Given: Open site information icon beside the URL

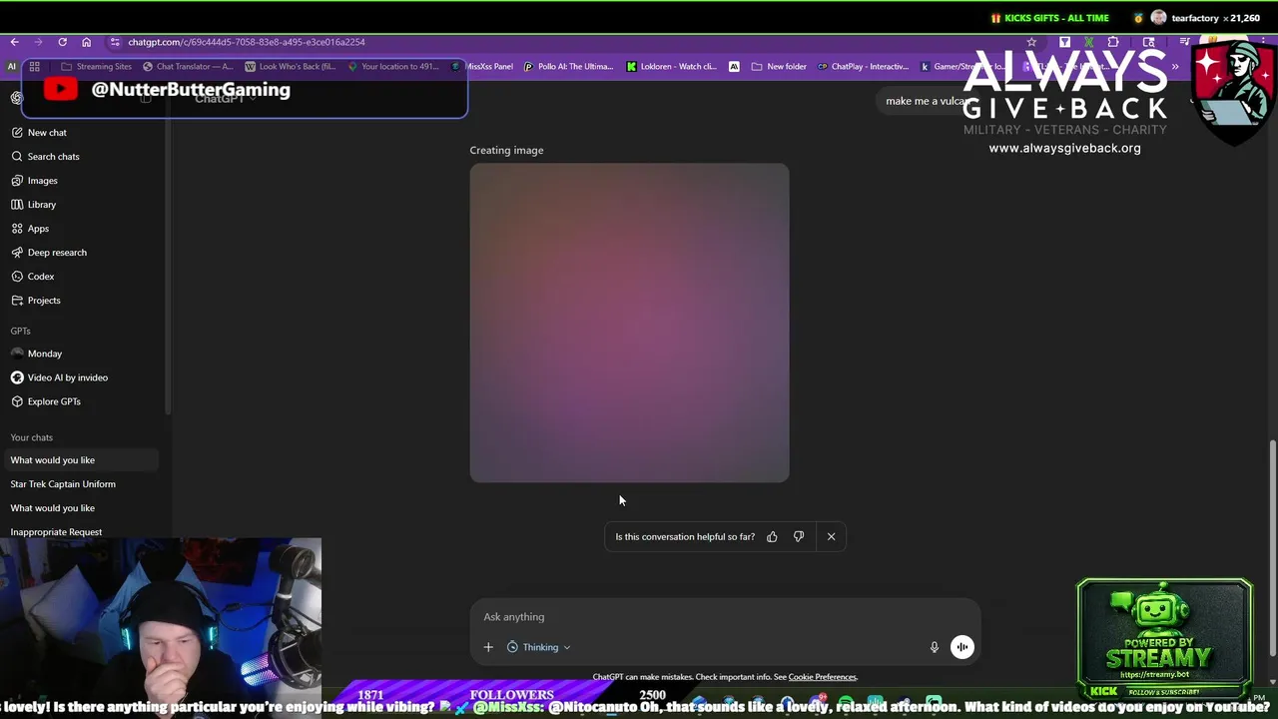Looking at the screenshot, I should (115, 42).
